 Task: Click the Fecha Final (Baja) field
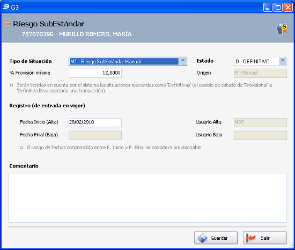coord(95,135)
